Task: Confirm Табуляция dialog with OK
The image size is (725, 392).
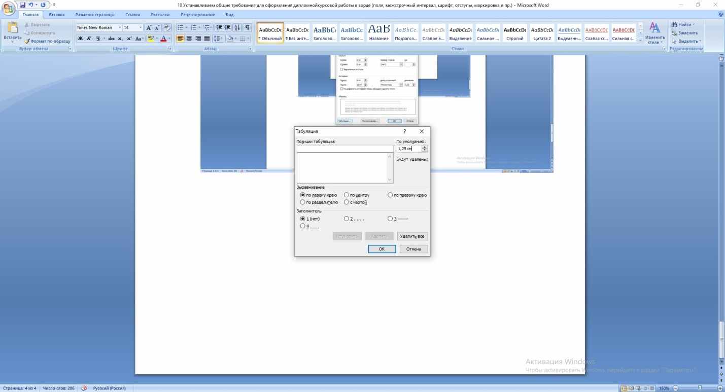Action: (383, 249)
